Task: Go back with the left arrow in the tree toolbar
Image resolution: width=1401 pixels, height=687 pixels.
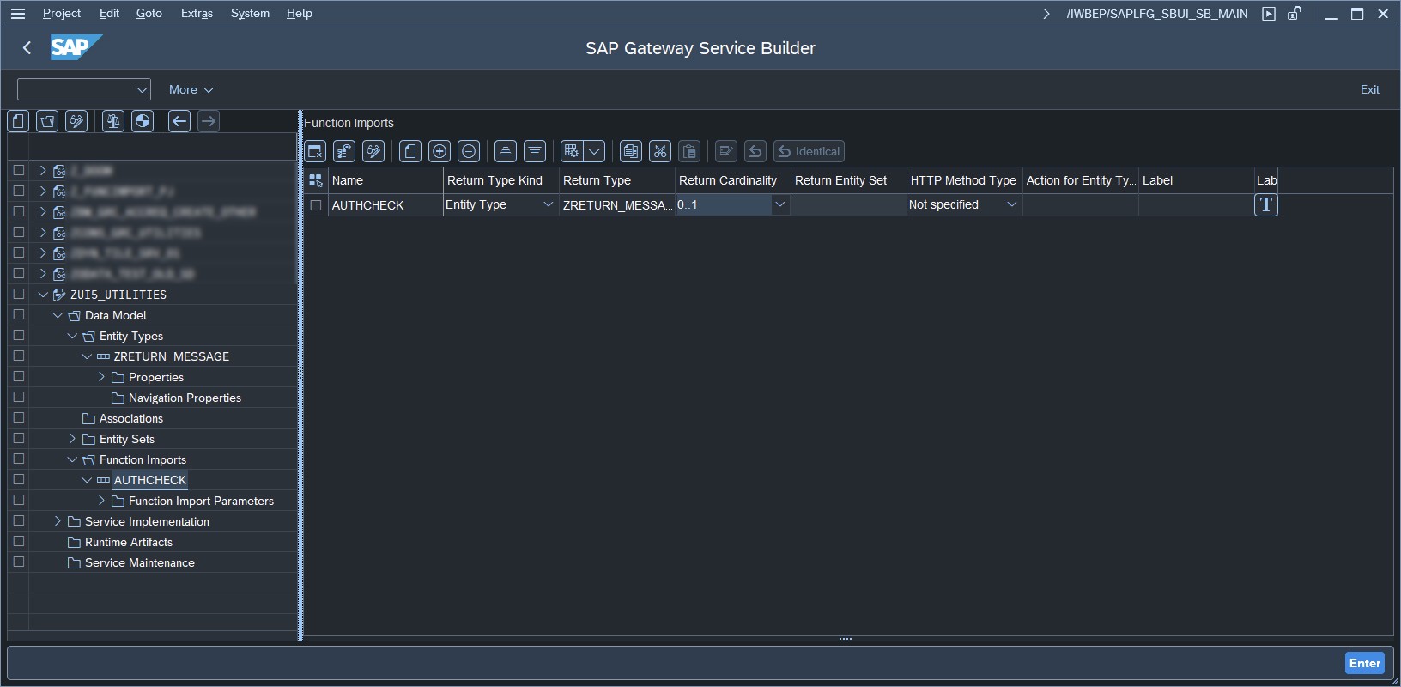Action: (179, 121)
